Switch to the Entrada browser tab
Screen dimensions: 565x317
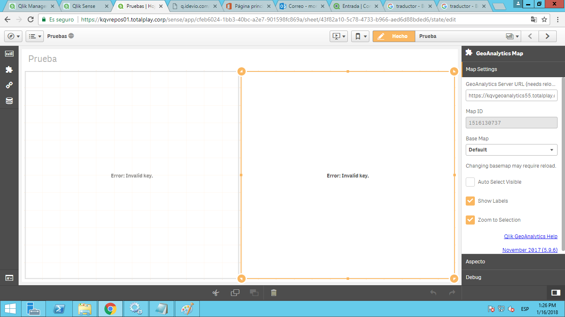[x=356, y=6]
